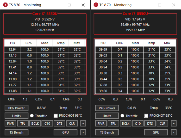The height and width of the screenshot is (138, 181).
Task: Click C10 button in left window
Action: click(47, 123)
